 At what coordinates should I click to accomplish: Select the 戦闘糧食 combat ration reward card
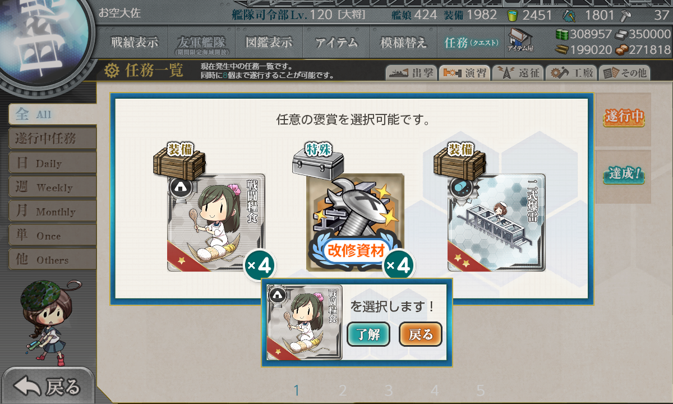(216, 223)
